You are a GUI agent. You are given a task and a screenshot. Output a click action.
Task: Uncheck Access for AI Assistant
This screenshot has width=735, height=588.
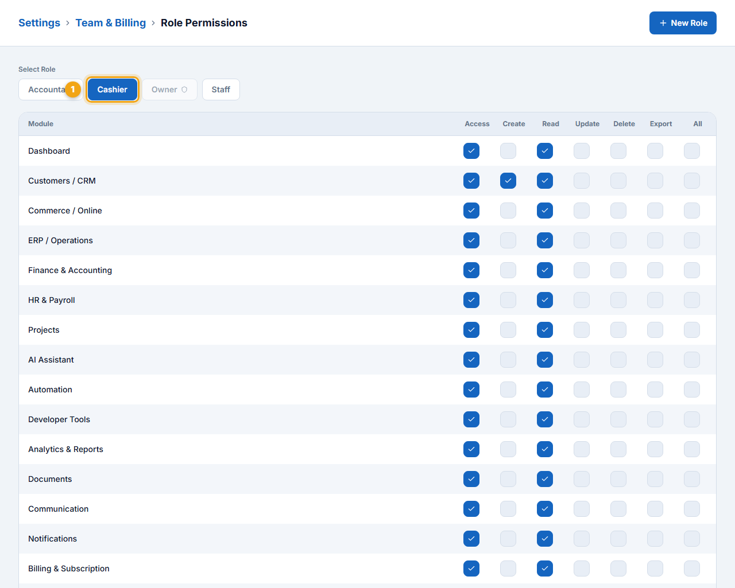point(471,360)
